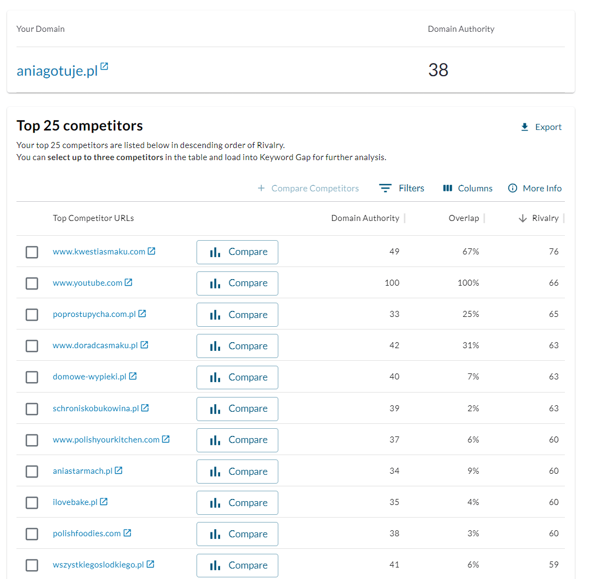Screen dimensions: 611x579
Task: Open external link icon beside aniagotuje.pl
Action: click(104, 66)
